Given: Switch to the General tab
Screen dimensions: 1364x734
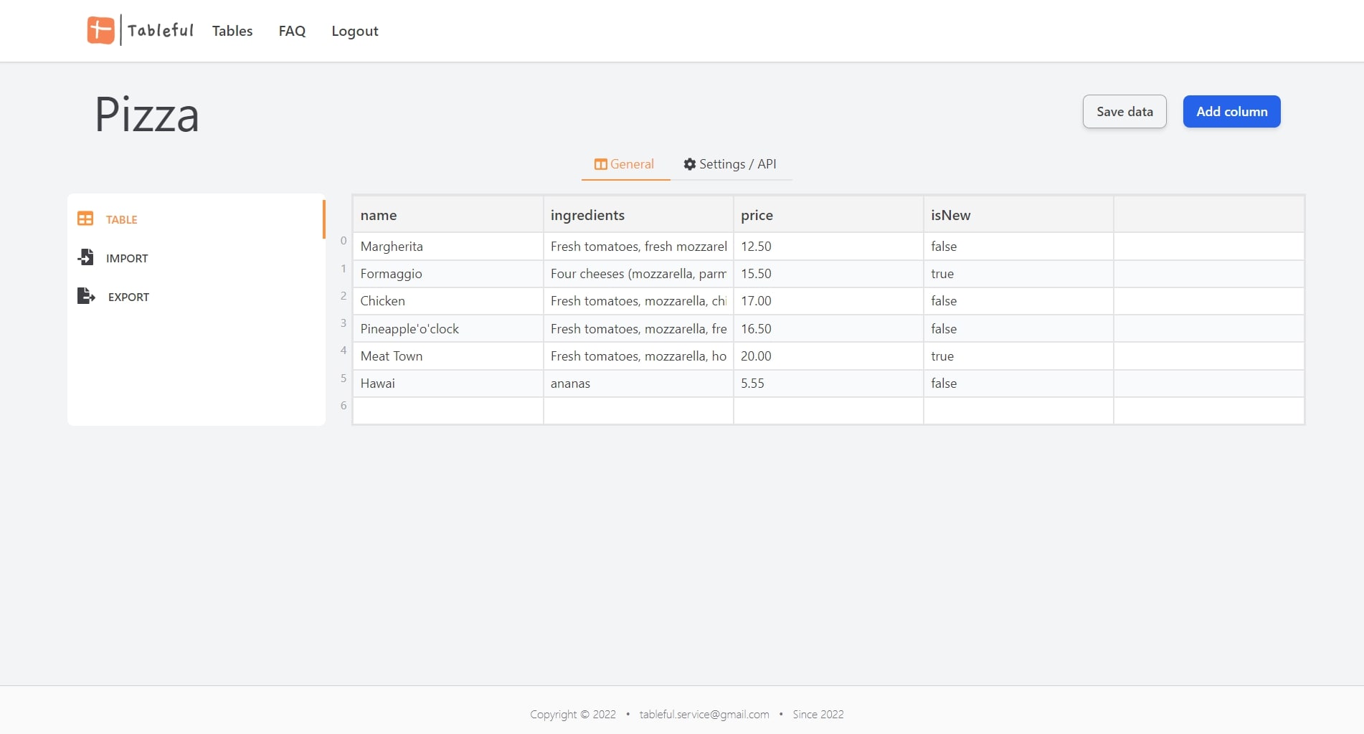Looking at the screenshot, I should pyautogui.click(x=625, y=164).
